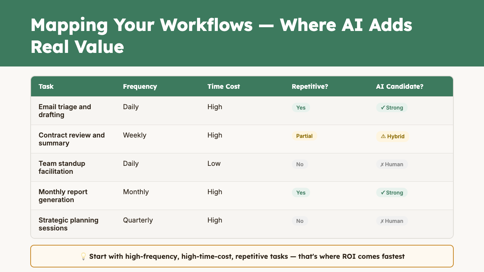
Task: Click the ✓ Strong badge for Email triage
Action: pyautogui.click(x=392, y=108)
